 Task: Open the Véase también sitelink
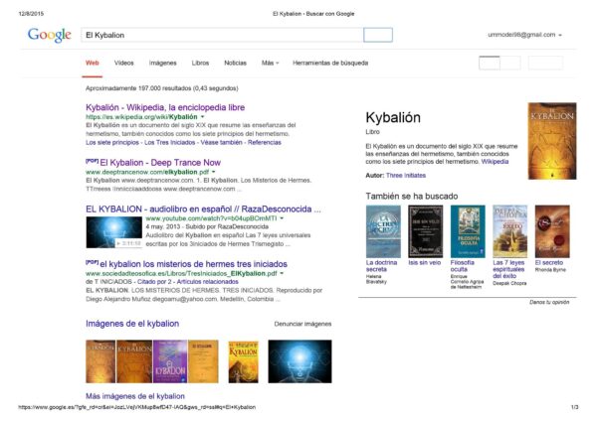pyautogui.click(x=221, y=143)
